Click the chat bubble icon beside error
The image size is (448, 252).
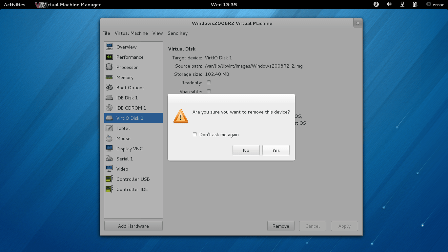[428, 4]
